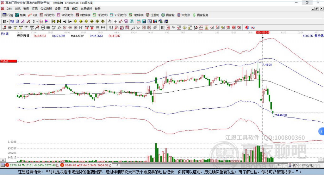Jump to last bar with skip-forward icon
Screen dimensions: 324x175
click(x=59, y=21)
